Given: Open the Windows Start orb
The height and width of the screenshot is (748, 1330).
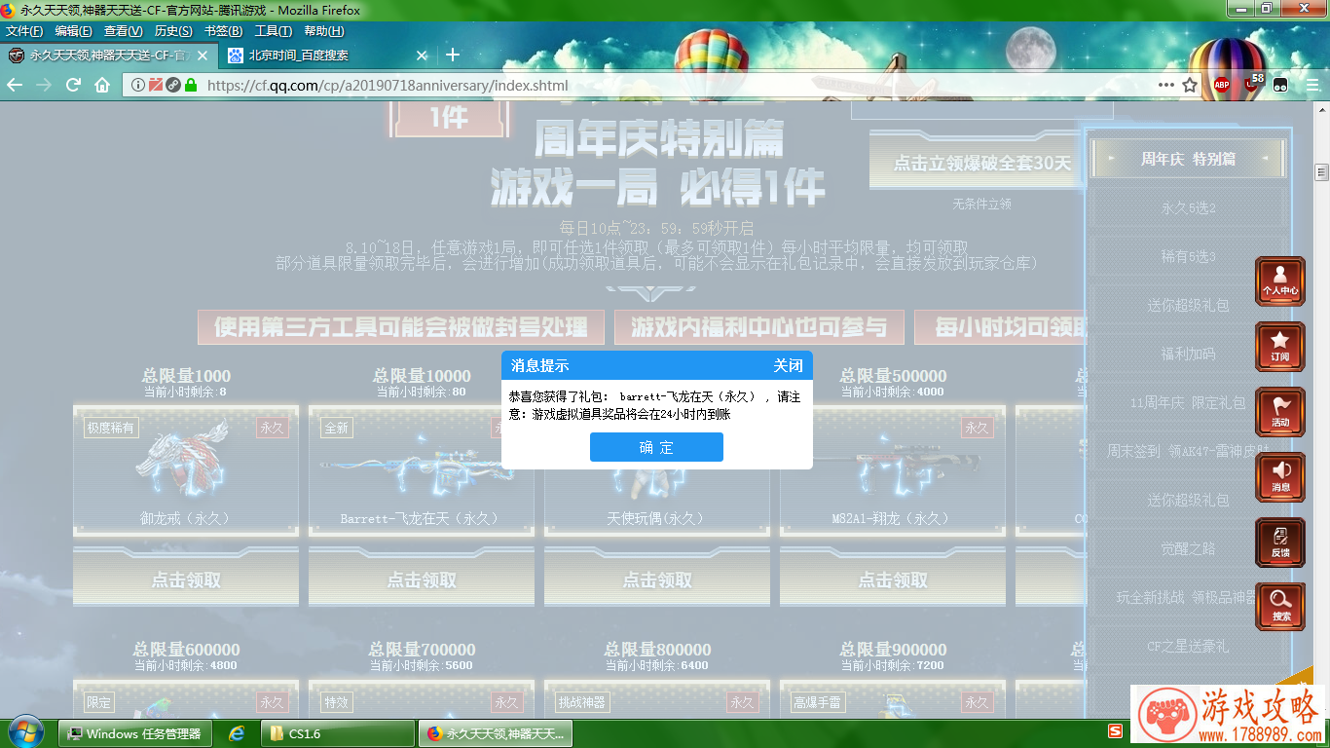Looking at the screenshot, I should click(26, 732).
